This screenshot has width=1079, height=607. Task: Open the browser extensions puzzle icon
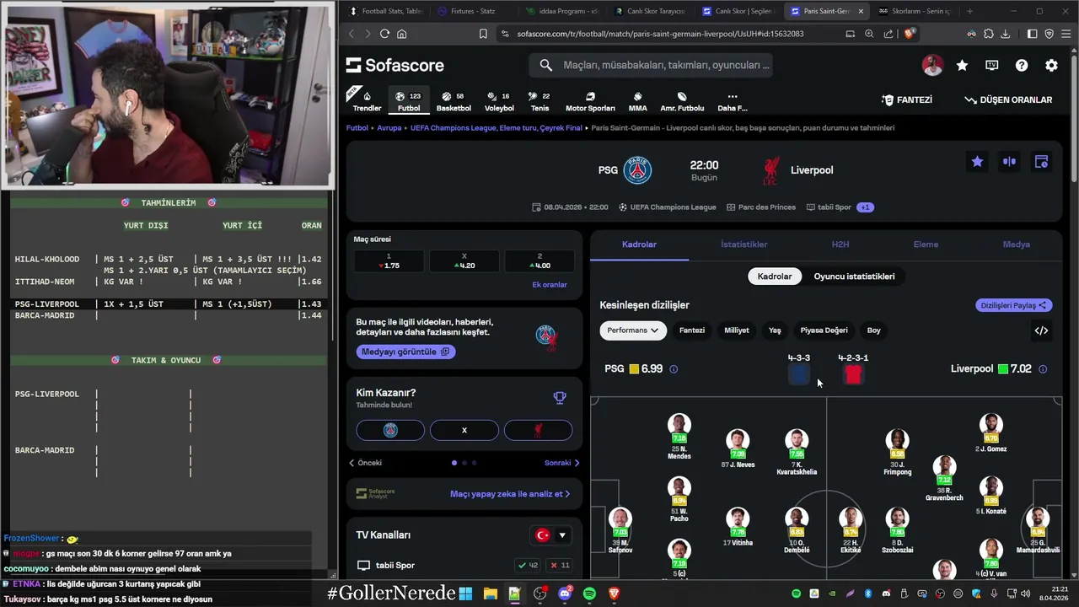tap(989, 34)
